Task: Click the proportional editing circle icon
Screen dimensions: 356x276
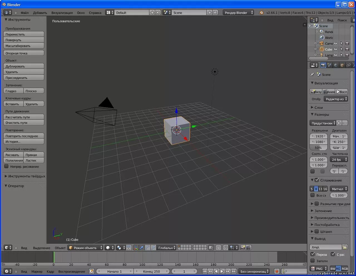Action: pyautogui.click(x=219, y=248)
